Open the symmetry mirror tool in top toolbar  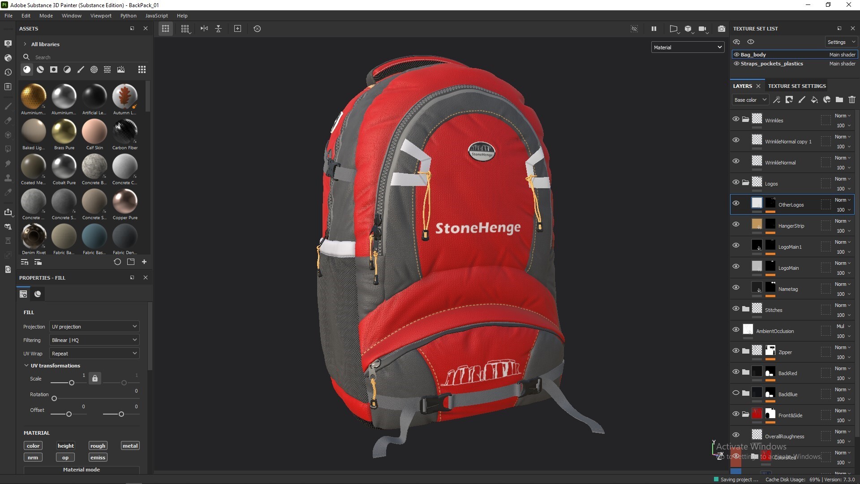point(204,29)
